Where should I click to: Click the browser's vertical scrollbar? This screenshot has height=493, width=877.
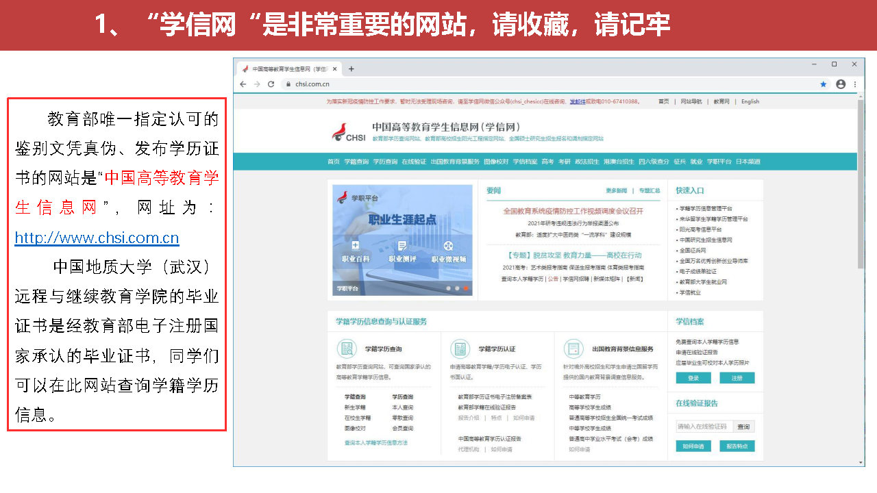pyautogui.click(x=861, y=205)
